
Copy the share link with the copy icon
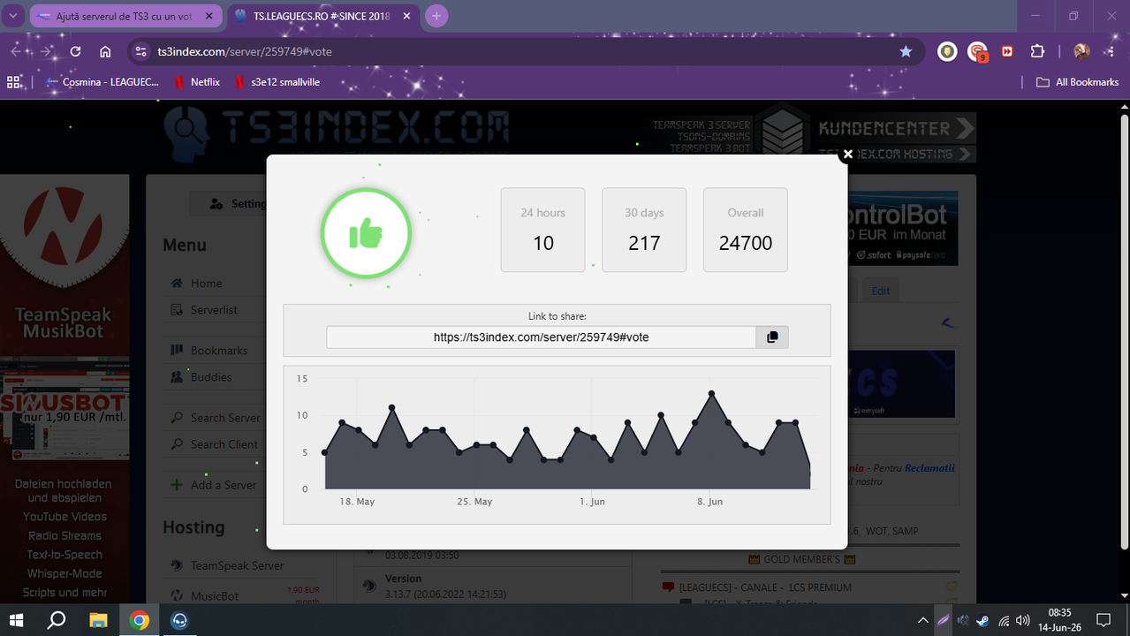772,337
